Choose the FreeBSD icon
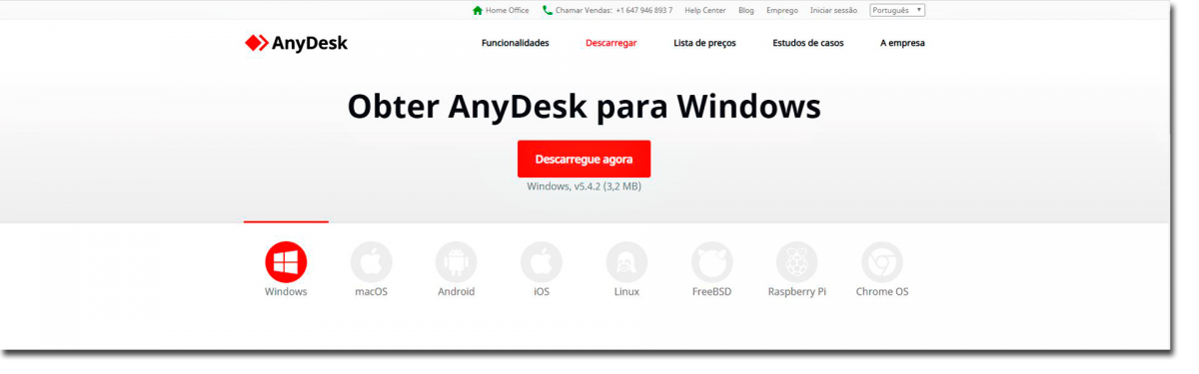 [711, 262]
